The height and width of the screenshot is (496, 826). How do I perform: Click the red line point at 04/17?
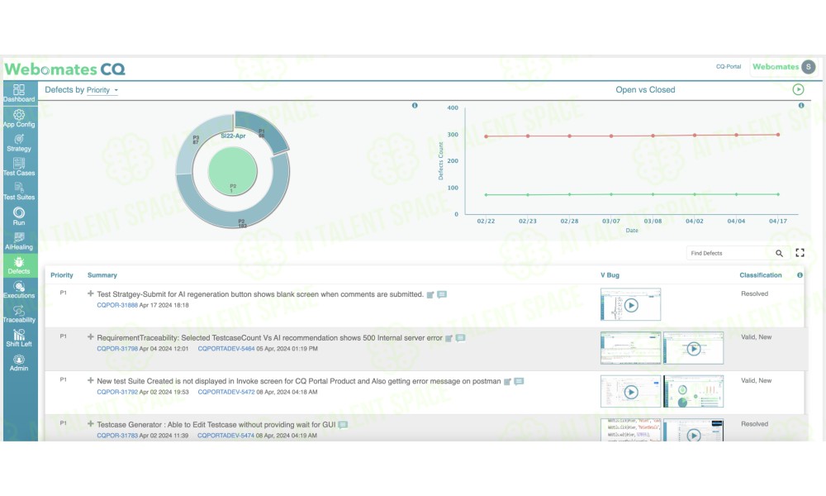pos(778,135)
